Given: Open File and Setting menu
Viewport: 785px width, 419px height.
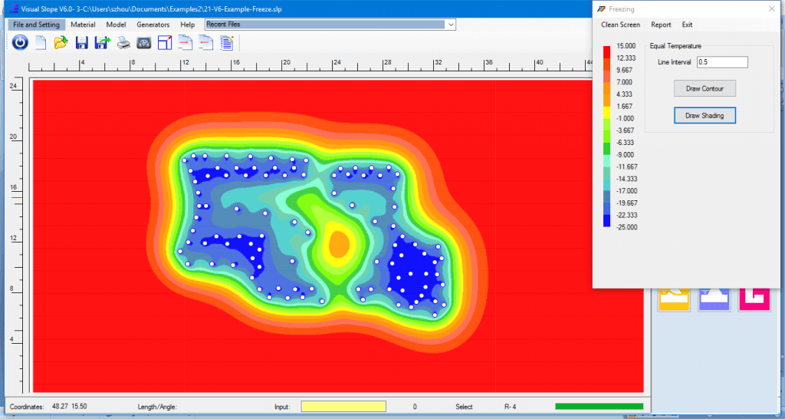Looking at the screenshot, I should (36, 25).
